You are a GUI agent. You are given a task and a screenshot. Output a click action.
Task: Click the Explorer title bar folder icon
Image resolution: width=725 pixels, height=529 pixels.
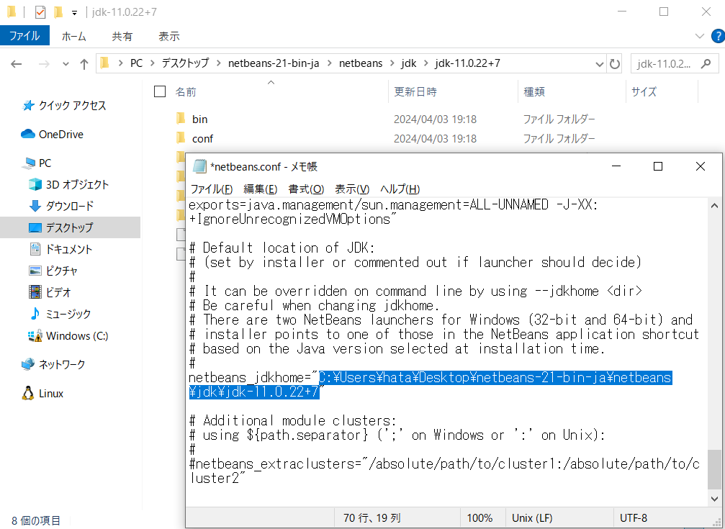coord(12,12)
